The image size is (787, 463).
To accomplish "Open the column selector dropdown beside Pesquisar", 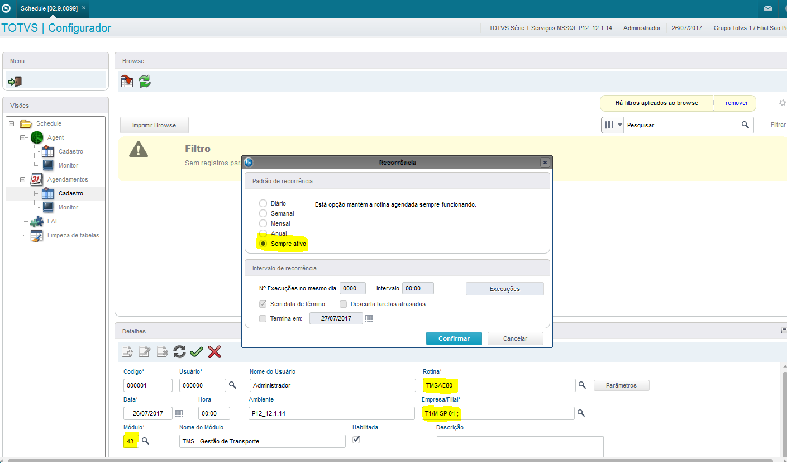I will 612,125.
